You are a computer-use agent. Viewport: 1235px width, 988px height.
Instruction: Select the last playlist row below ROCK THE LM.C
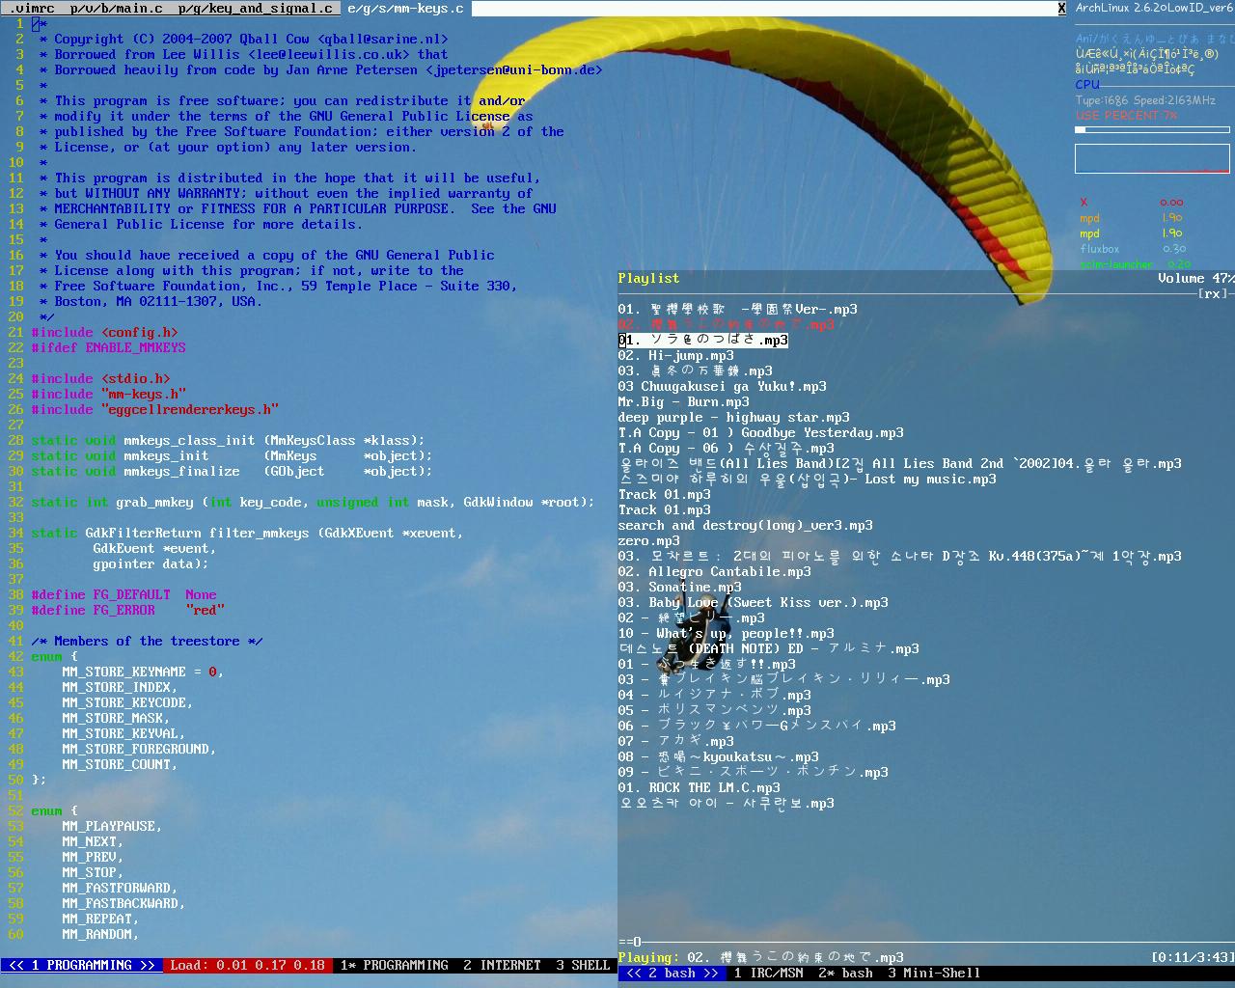point(727,803)
